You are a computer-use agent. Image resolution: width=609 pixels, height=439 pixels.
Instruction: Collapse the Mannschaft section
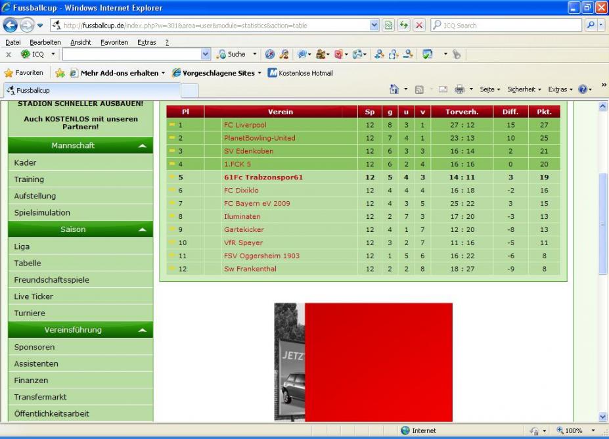143,146
